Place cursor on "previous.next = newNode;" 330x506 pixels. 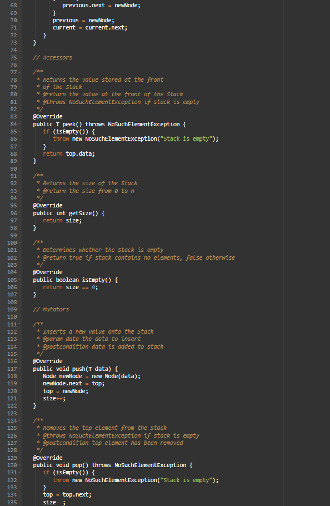[x=101, y=6]
